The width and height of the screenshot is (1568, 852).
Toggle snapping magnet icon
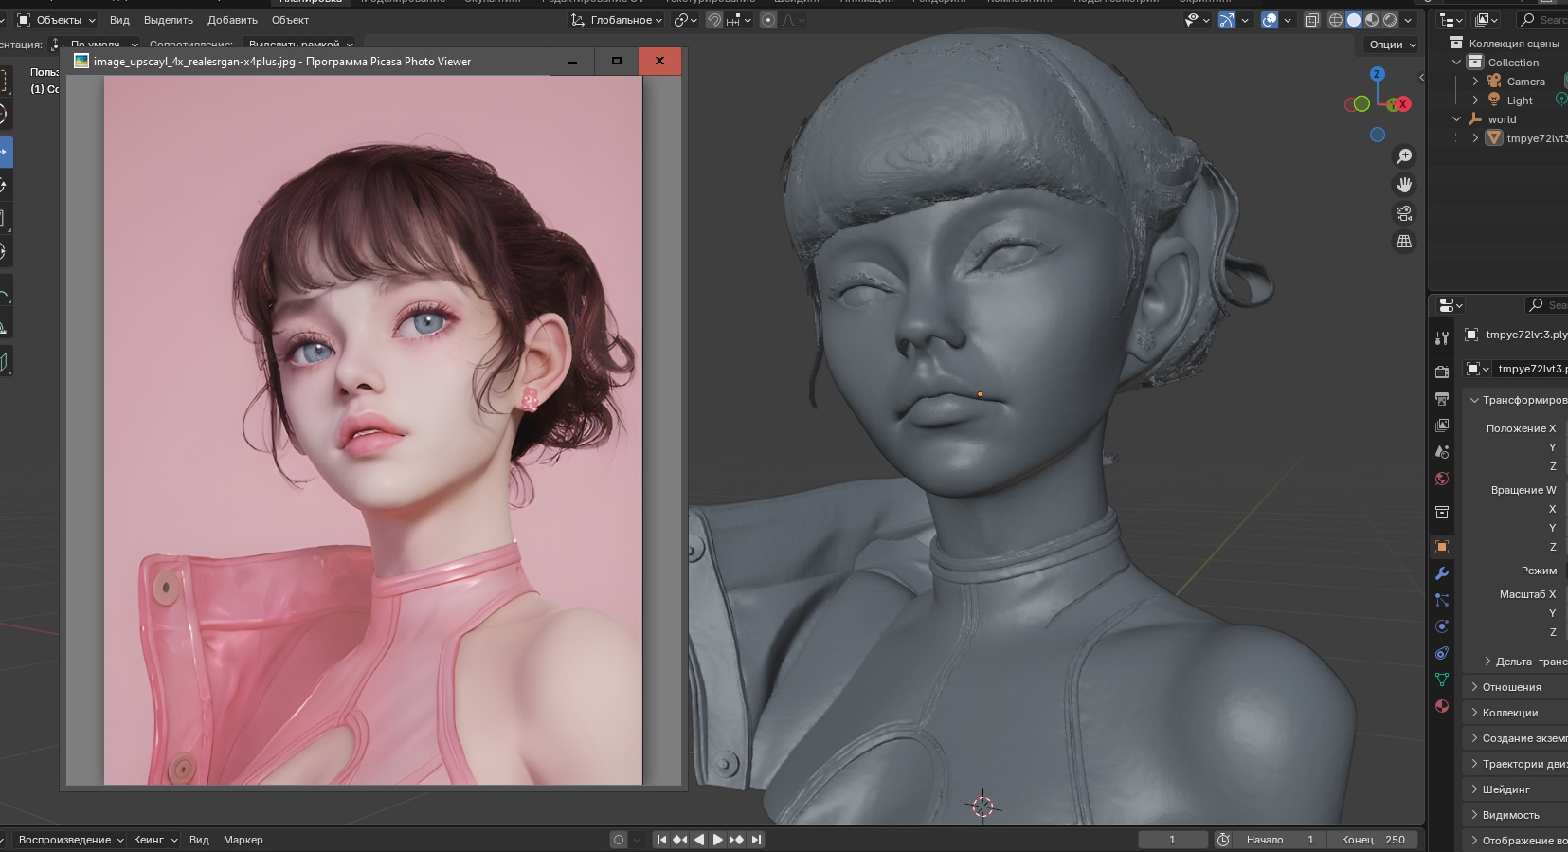point(714,20)
